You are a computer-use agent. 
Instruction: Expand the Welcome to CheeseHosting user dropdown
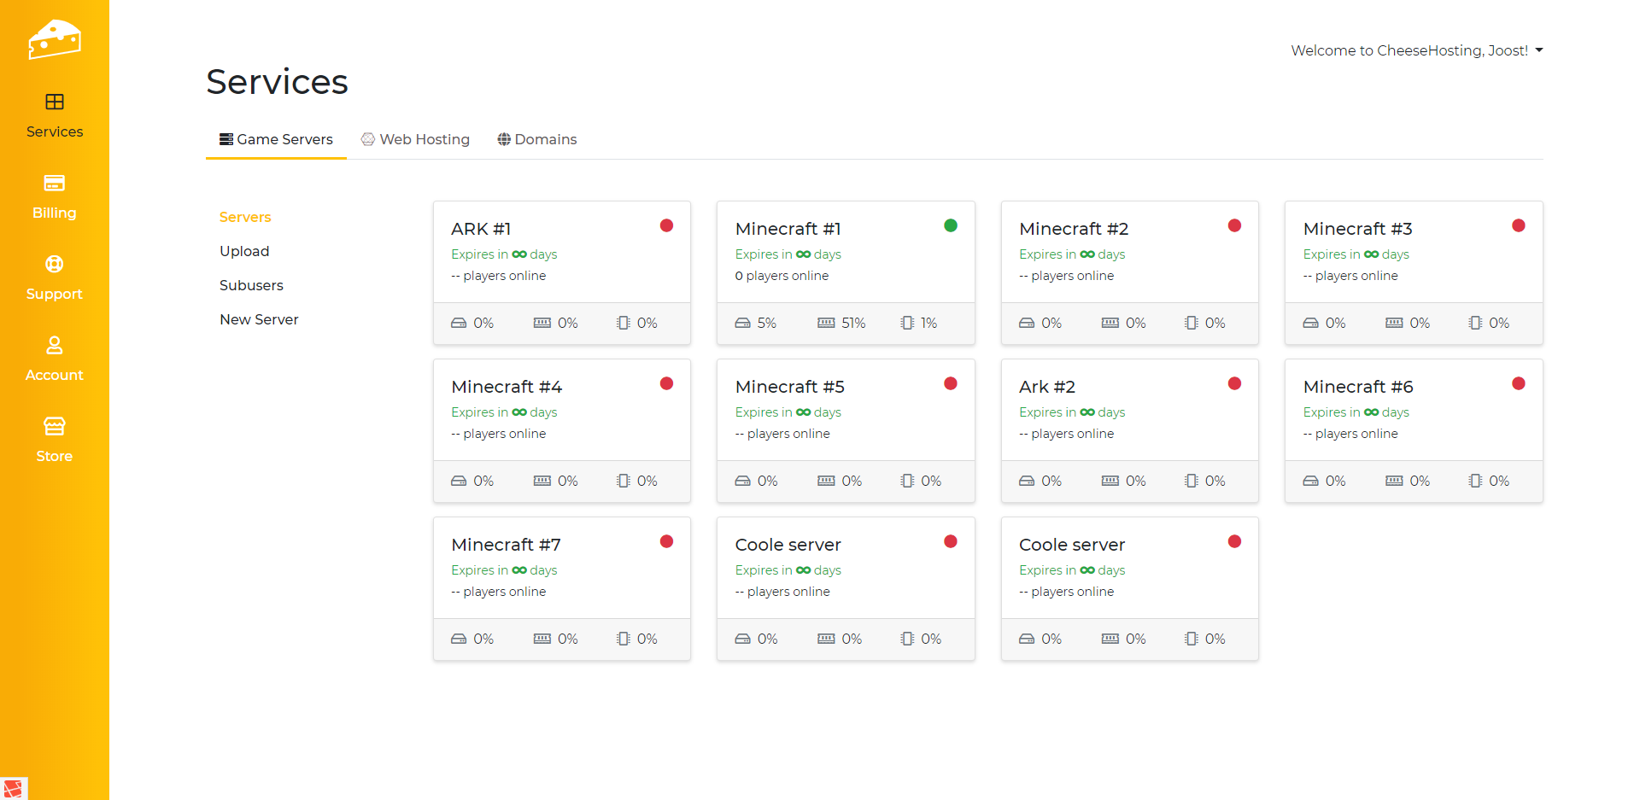1416,50
